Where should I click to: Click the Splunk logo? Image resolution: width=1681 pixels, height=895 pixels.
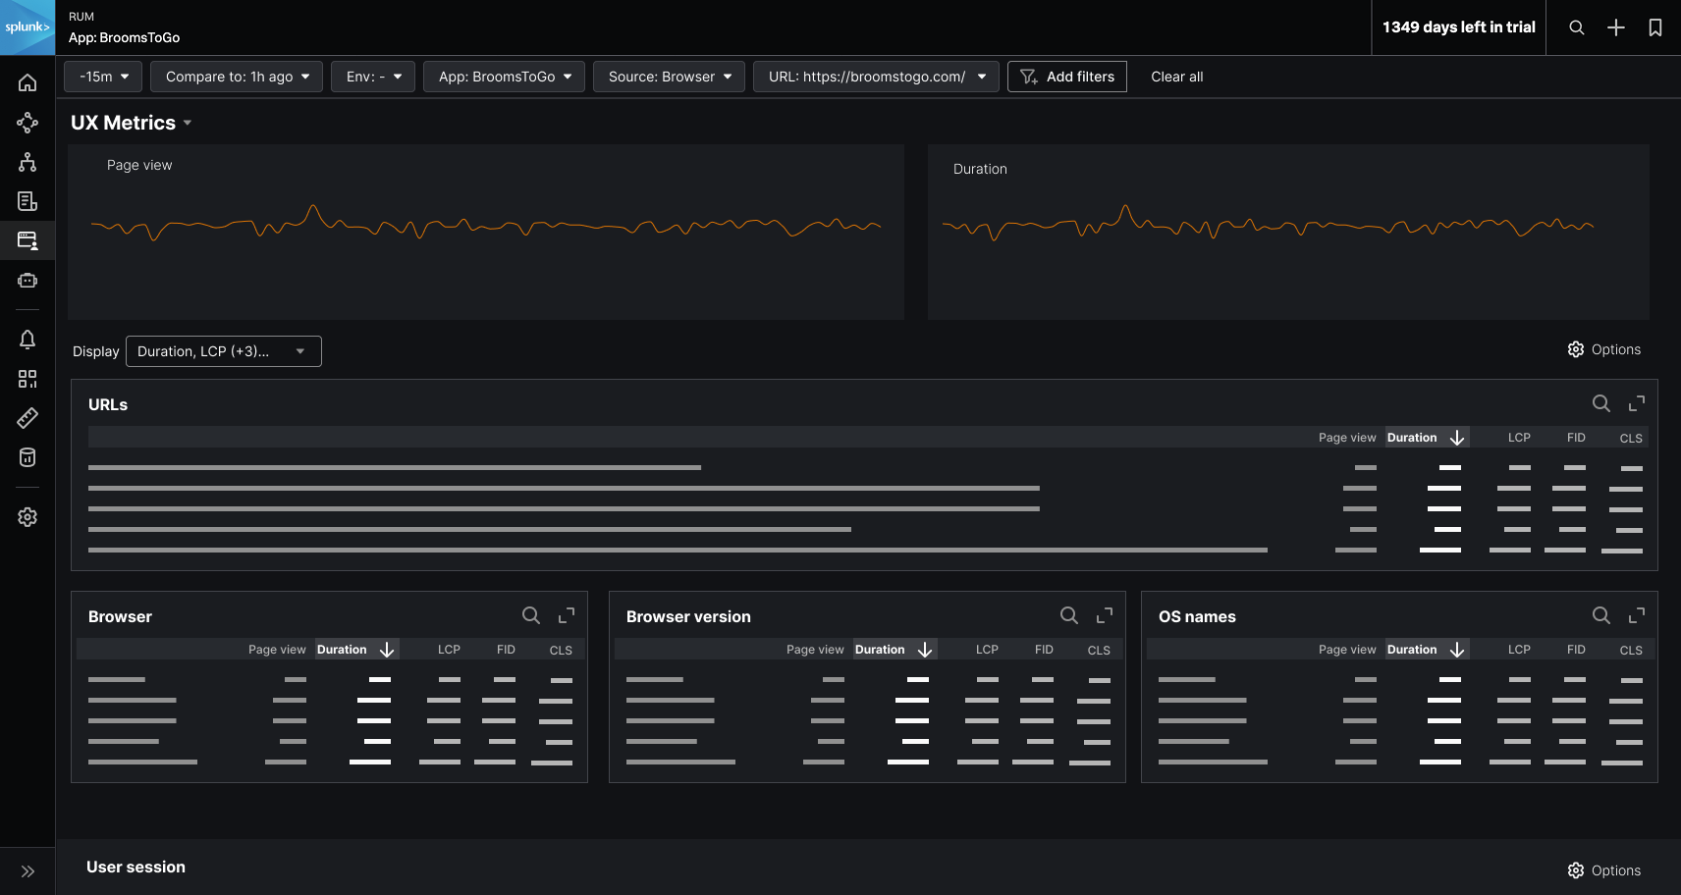(x=27, y=27)
